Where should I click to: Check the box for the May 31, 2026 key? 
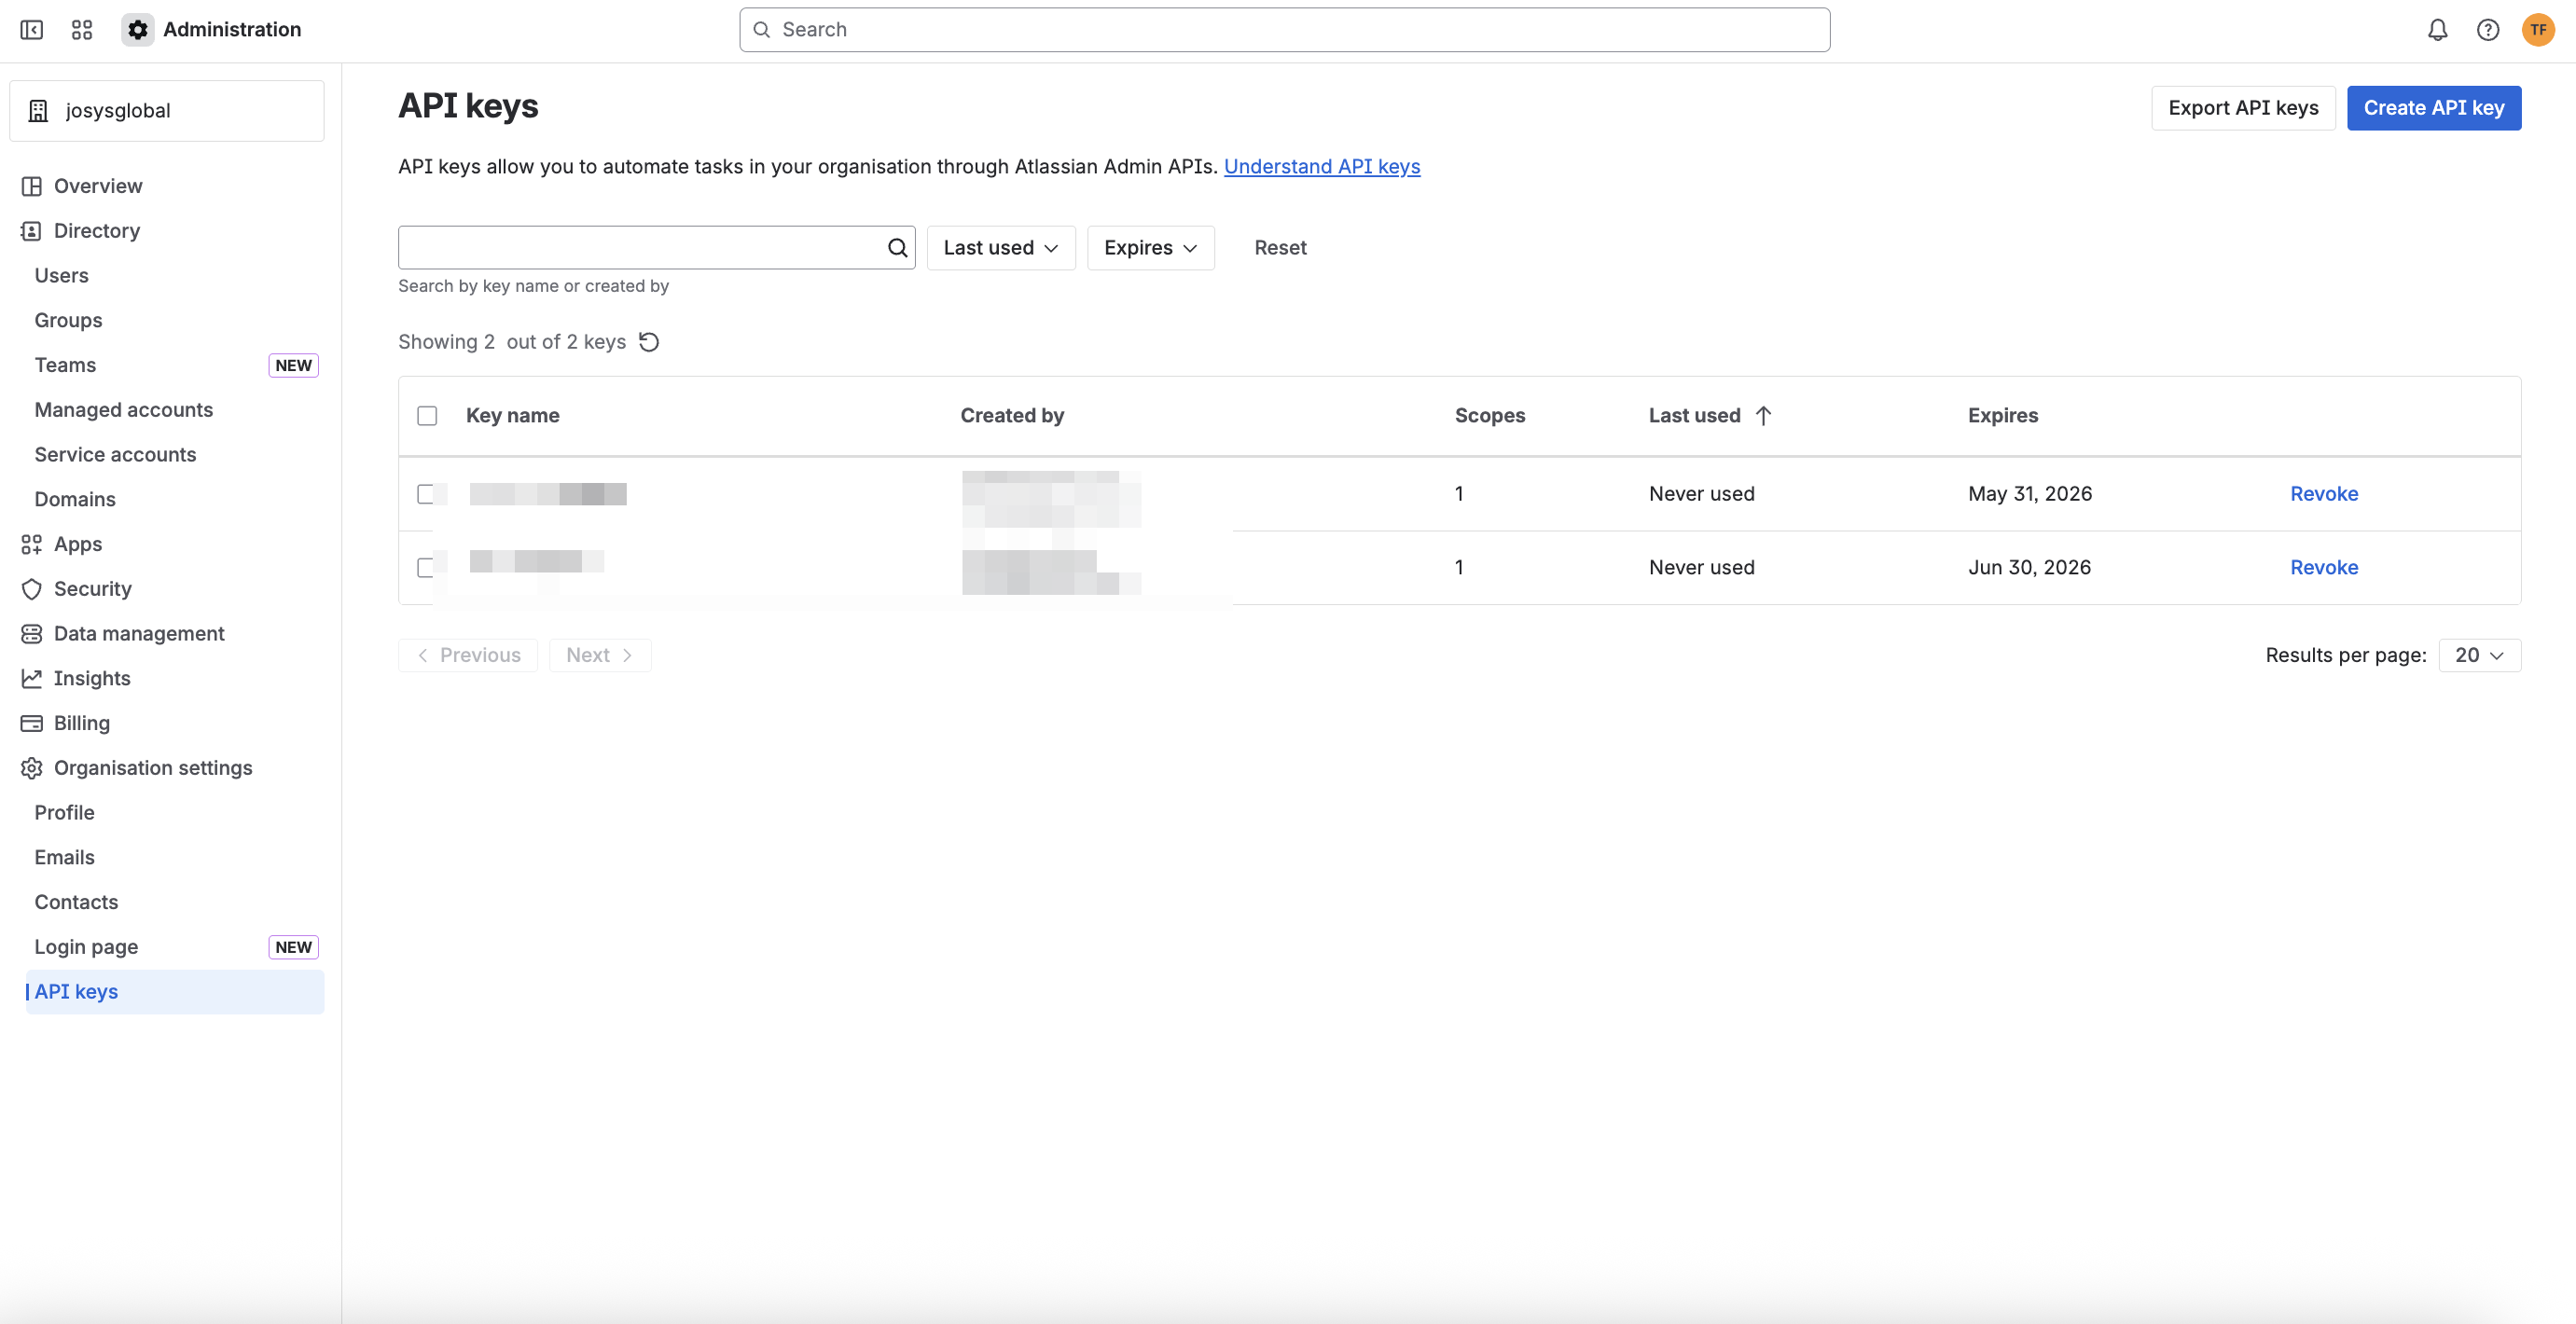(x=426, y=494)
